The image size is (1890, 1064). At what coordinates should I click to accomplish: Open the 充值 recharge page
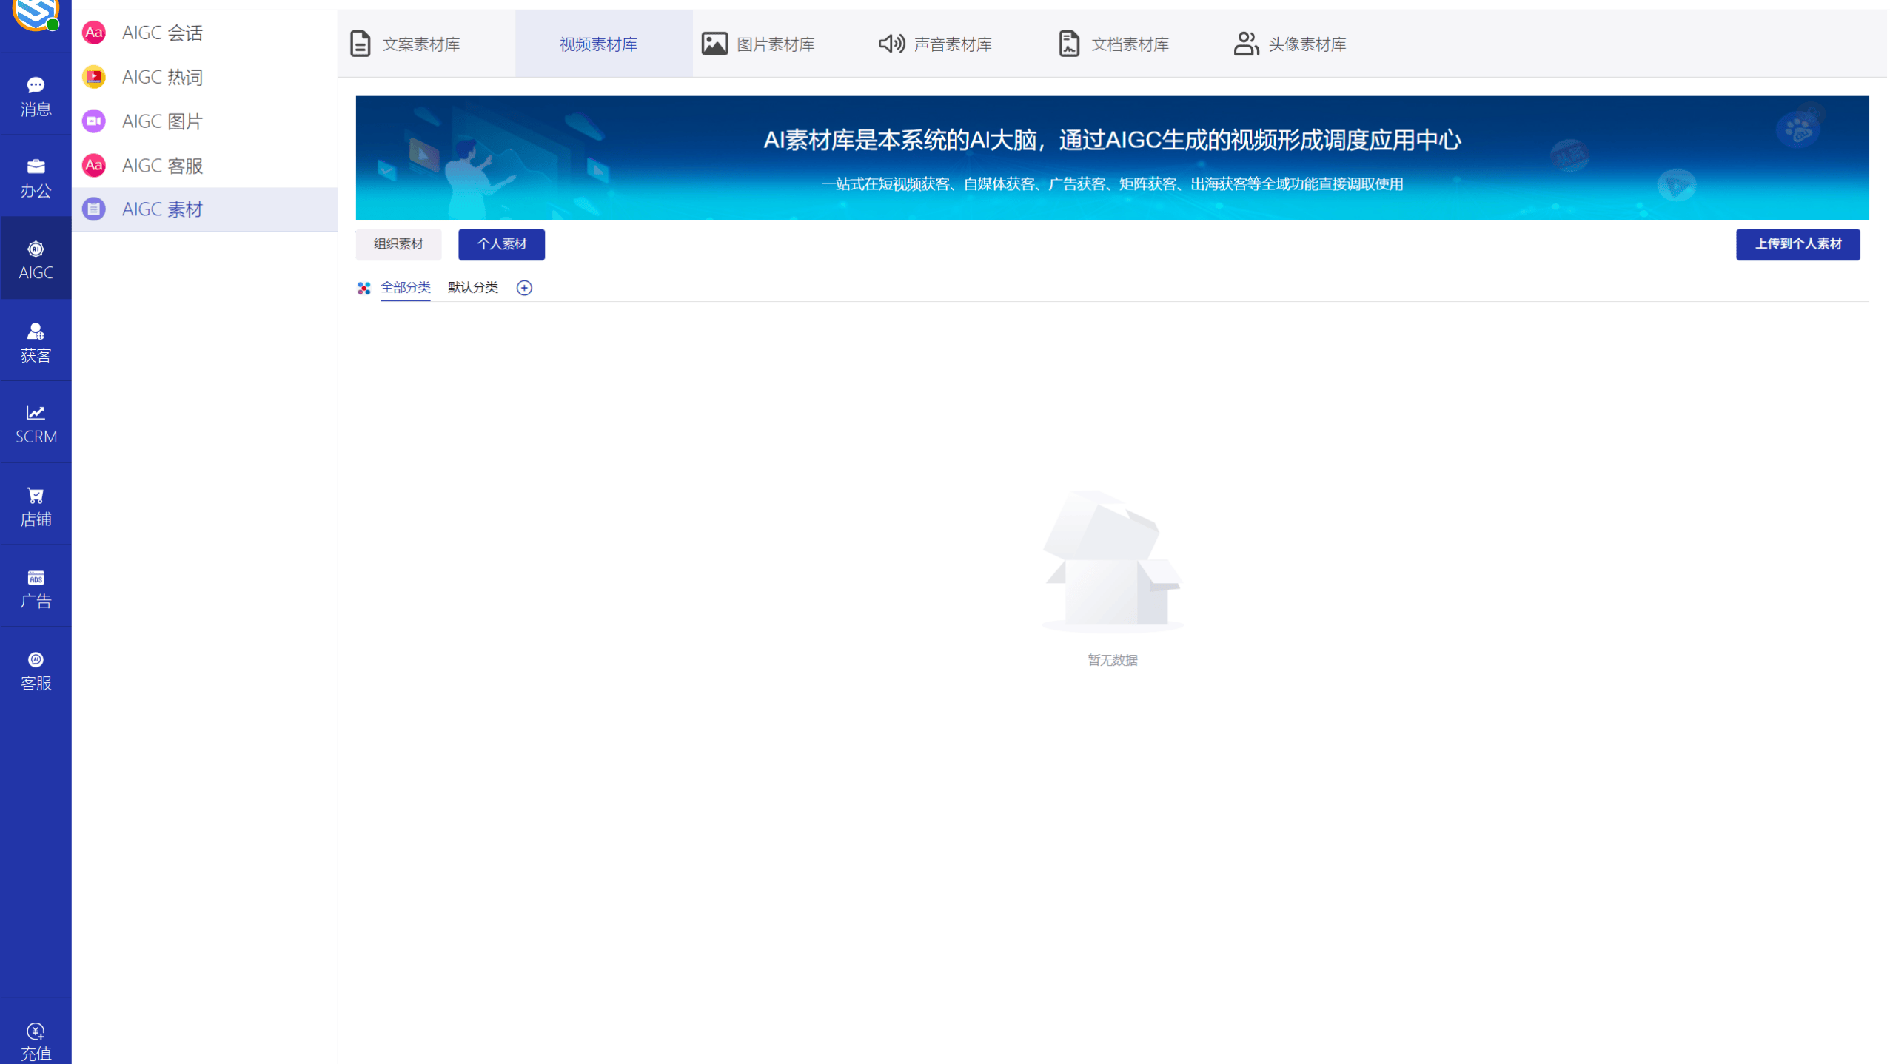click(35, 1040)
